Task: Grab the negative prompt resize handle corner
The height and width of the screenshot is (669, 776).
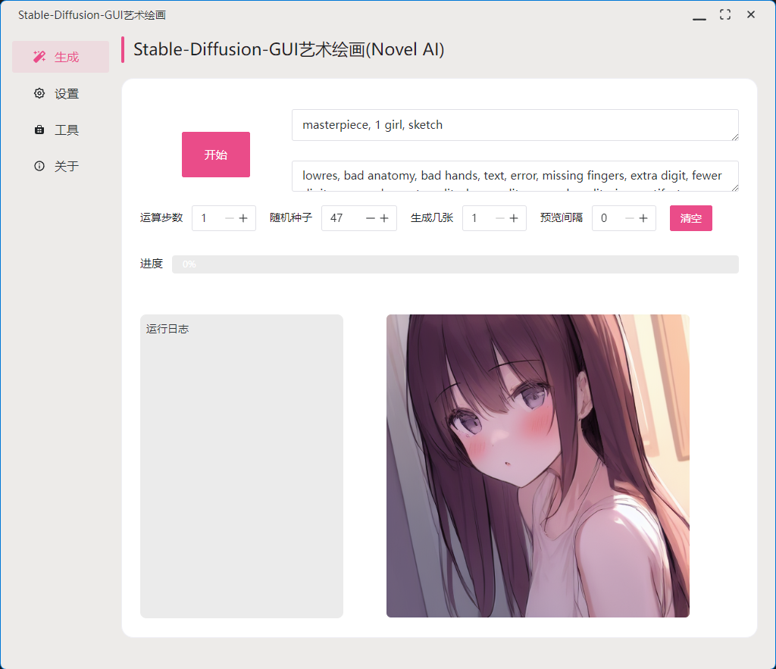Action: 735,188
